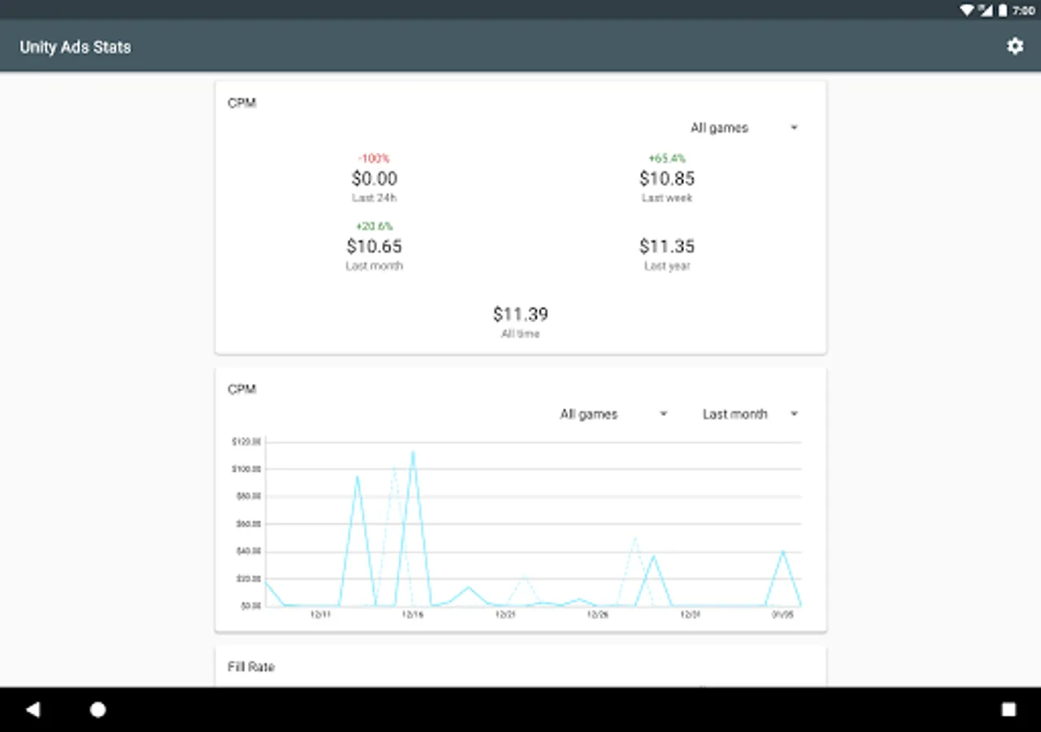
Task: Click the 12/26 x-axis date label
Action: [598, 615]
